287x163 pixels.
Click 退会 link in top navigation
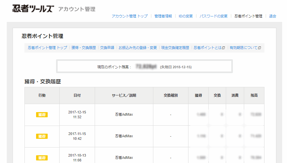tap(273, 16)
